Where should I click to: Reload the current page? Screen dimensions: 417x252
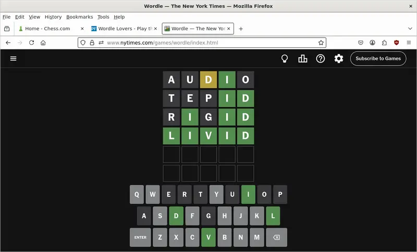(x=31, y=43)
